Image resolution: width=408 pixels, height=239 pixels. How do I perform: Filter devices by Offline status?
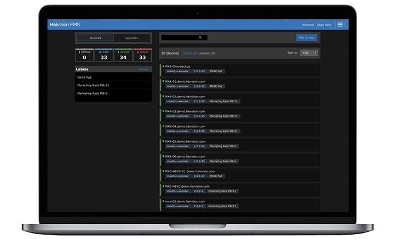(x=84, y=55)
